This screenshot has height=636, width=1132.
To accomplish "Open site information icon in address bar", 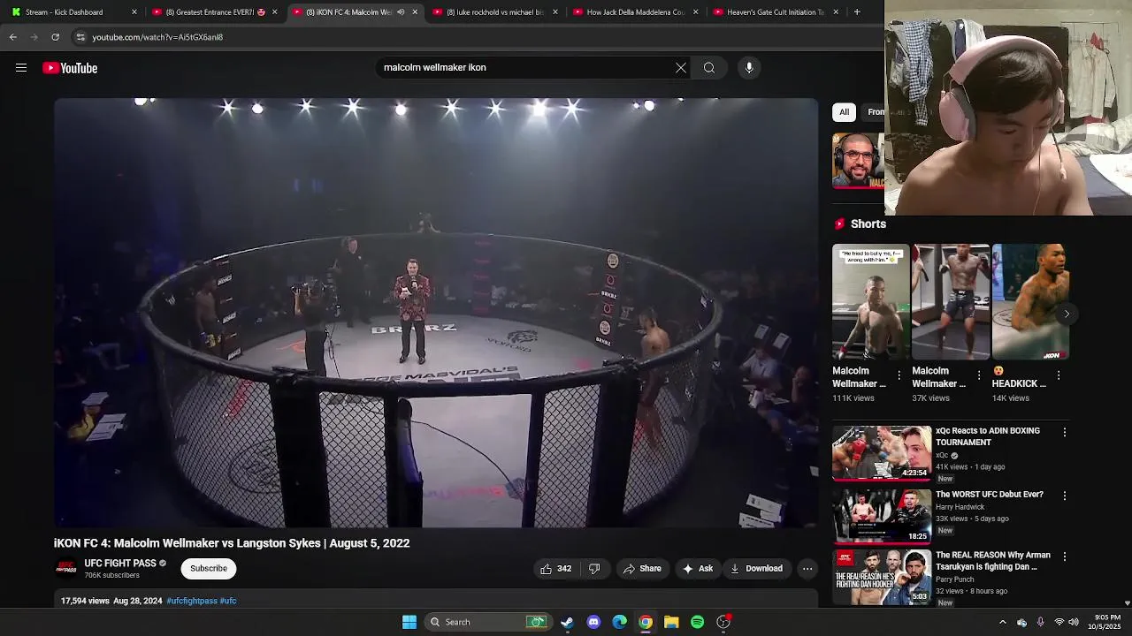I will coord(80,37).
